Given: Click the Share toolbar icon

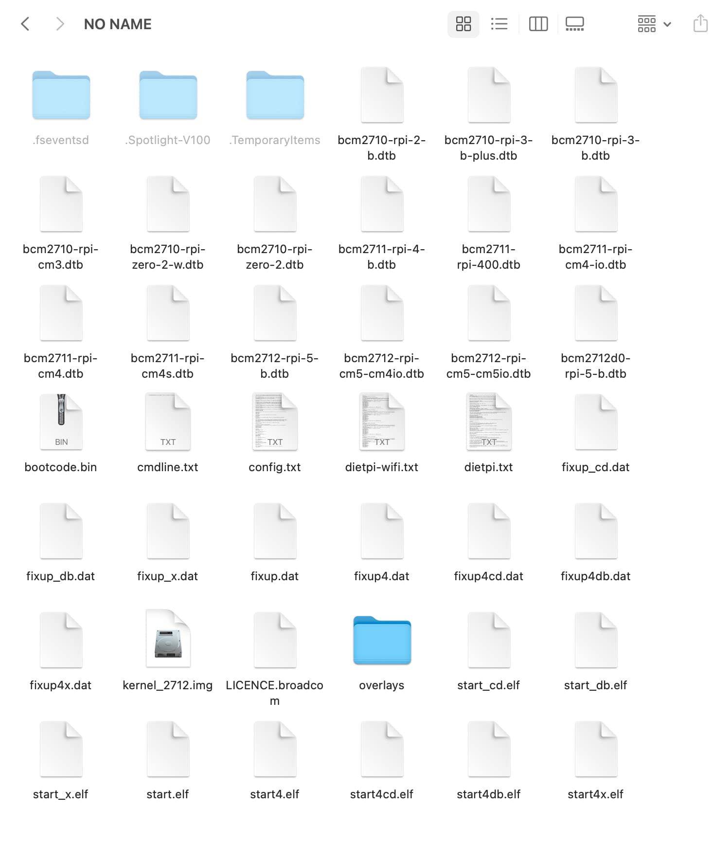Looking at the screenshot, I should [700, 23].
